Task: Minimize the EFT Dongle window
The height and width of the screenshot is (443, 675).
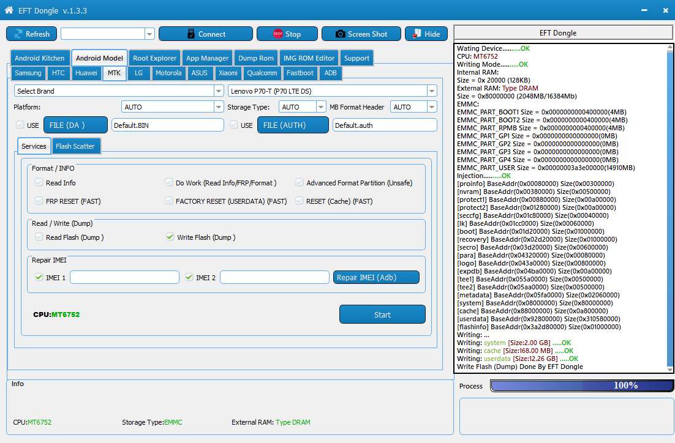Action: coord(644,10)
